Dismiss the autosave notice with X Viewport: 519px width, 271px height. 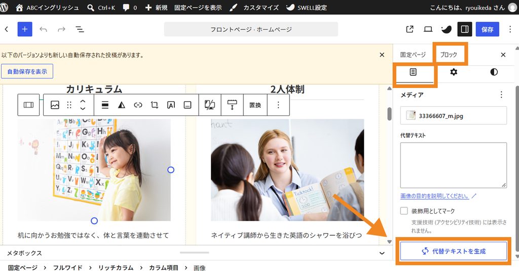click(x=382, y=55)
